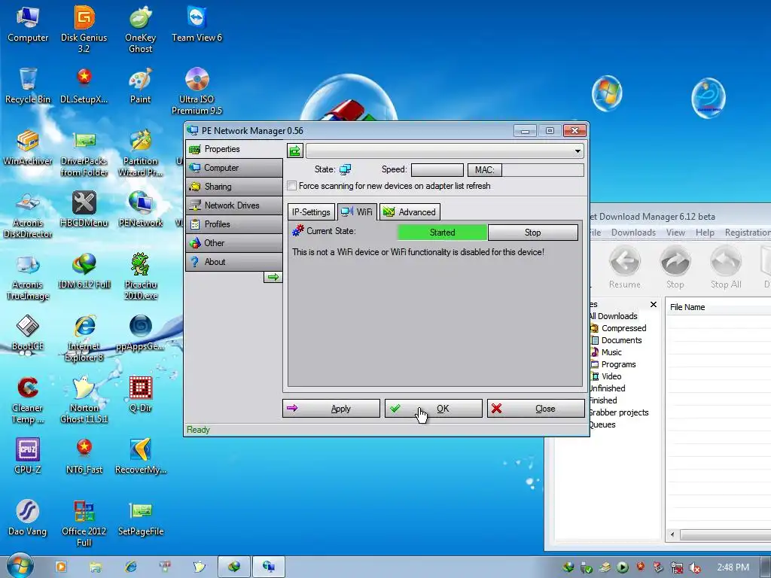This screenshot has width=771, height=578.
Task: Open the Computer sidebar section
Action: [x=234, y=168]
